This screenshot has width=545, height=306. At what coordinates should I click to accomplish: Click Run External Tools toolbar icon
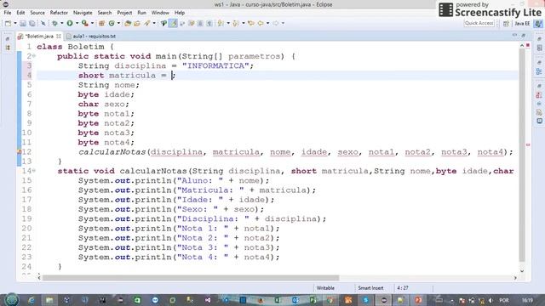tap(85, 23)
